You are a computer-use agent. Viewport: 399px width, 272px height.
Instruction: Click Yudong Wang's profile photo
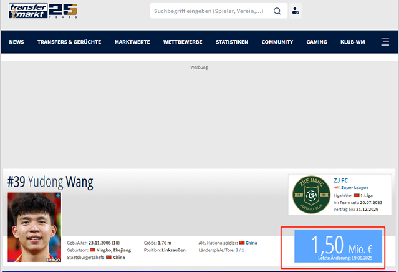point(34,227)
